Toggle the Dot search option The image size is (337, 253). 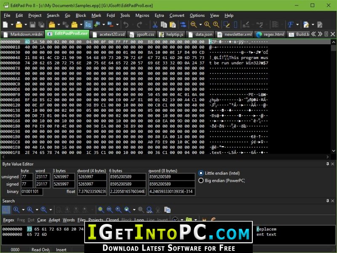click(31, 220)
